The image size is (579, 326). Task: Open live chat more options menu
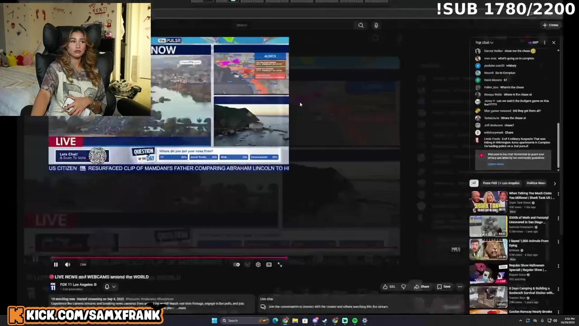545,43
